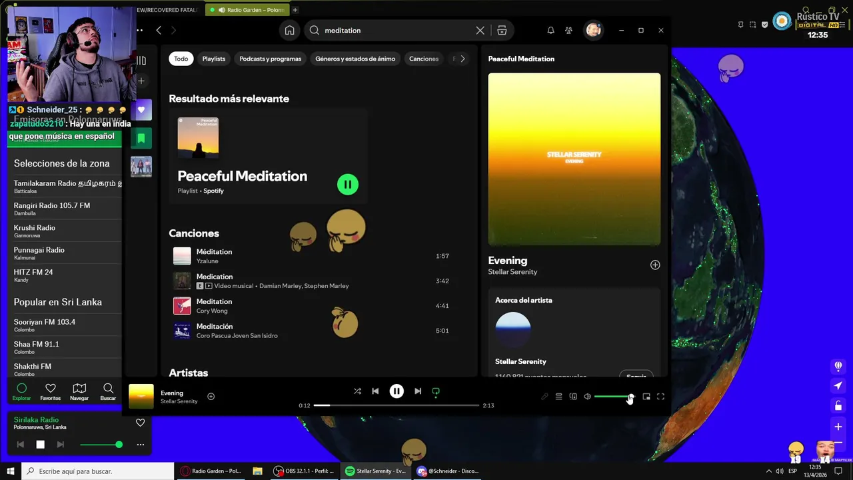Mute Spotify volume speaker icon
This screenshot has height=480, width=853.
click(x=587, y=397)
